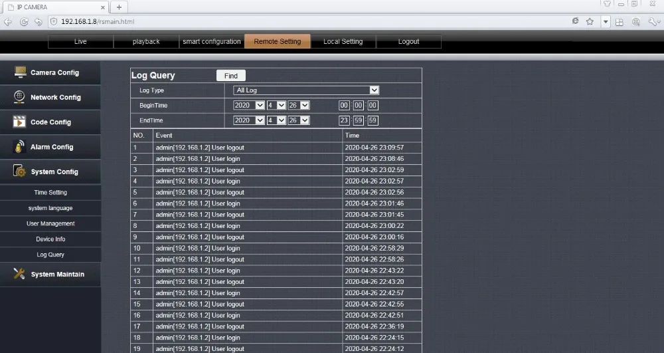Screen dimensions: 664x353
Task: Open the bookmark dropdown arrow beside the star
Action: tap(606, 22)
